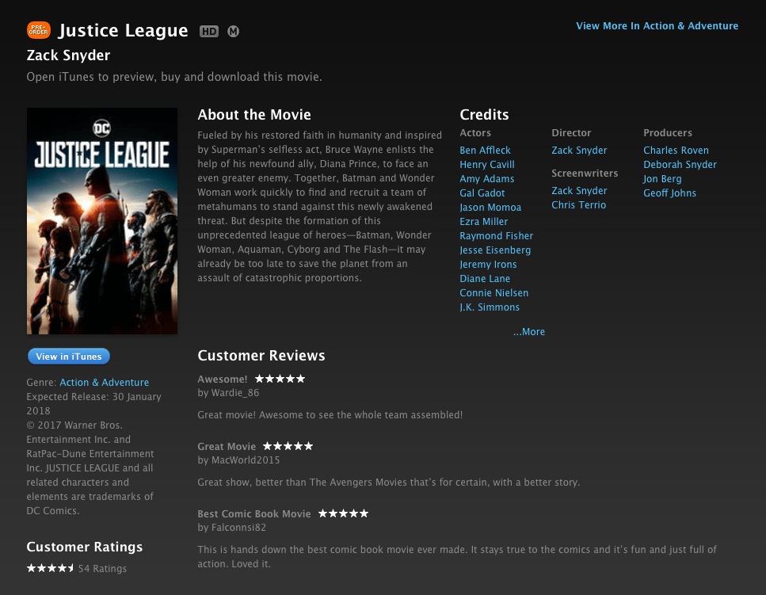Select actor J.K. Simmons
766x595 pixels.
(490, 307)
